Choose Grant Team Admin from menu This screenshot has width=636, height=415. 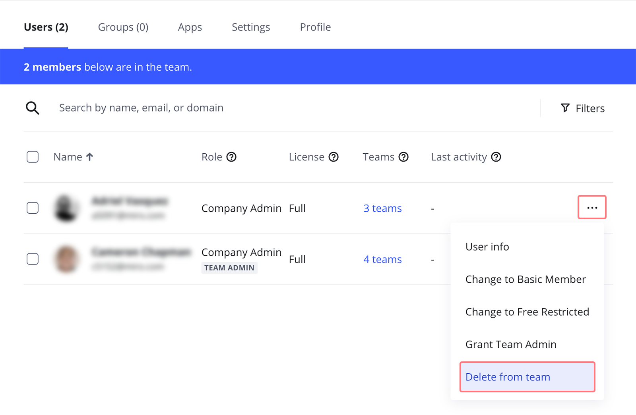pos(511,344)
